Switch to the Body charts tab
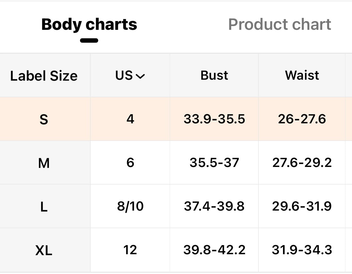This screenshot has width=352, height=274. 89,24
